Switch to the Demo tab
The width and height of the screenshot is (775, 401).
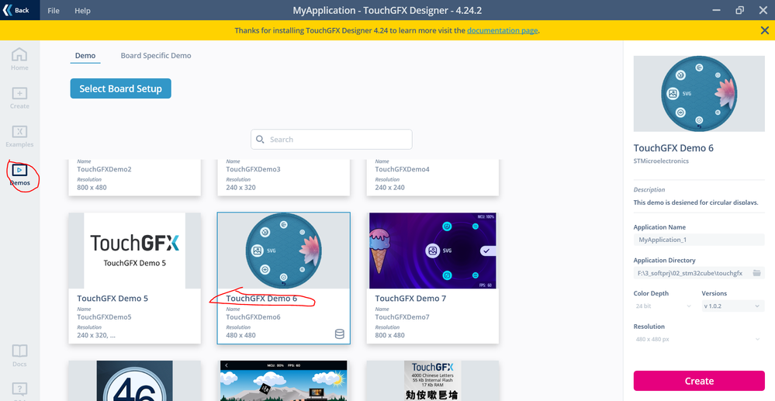85,55
